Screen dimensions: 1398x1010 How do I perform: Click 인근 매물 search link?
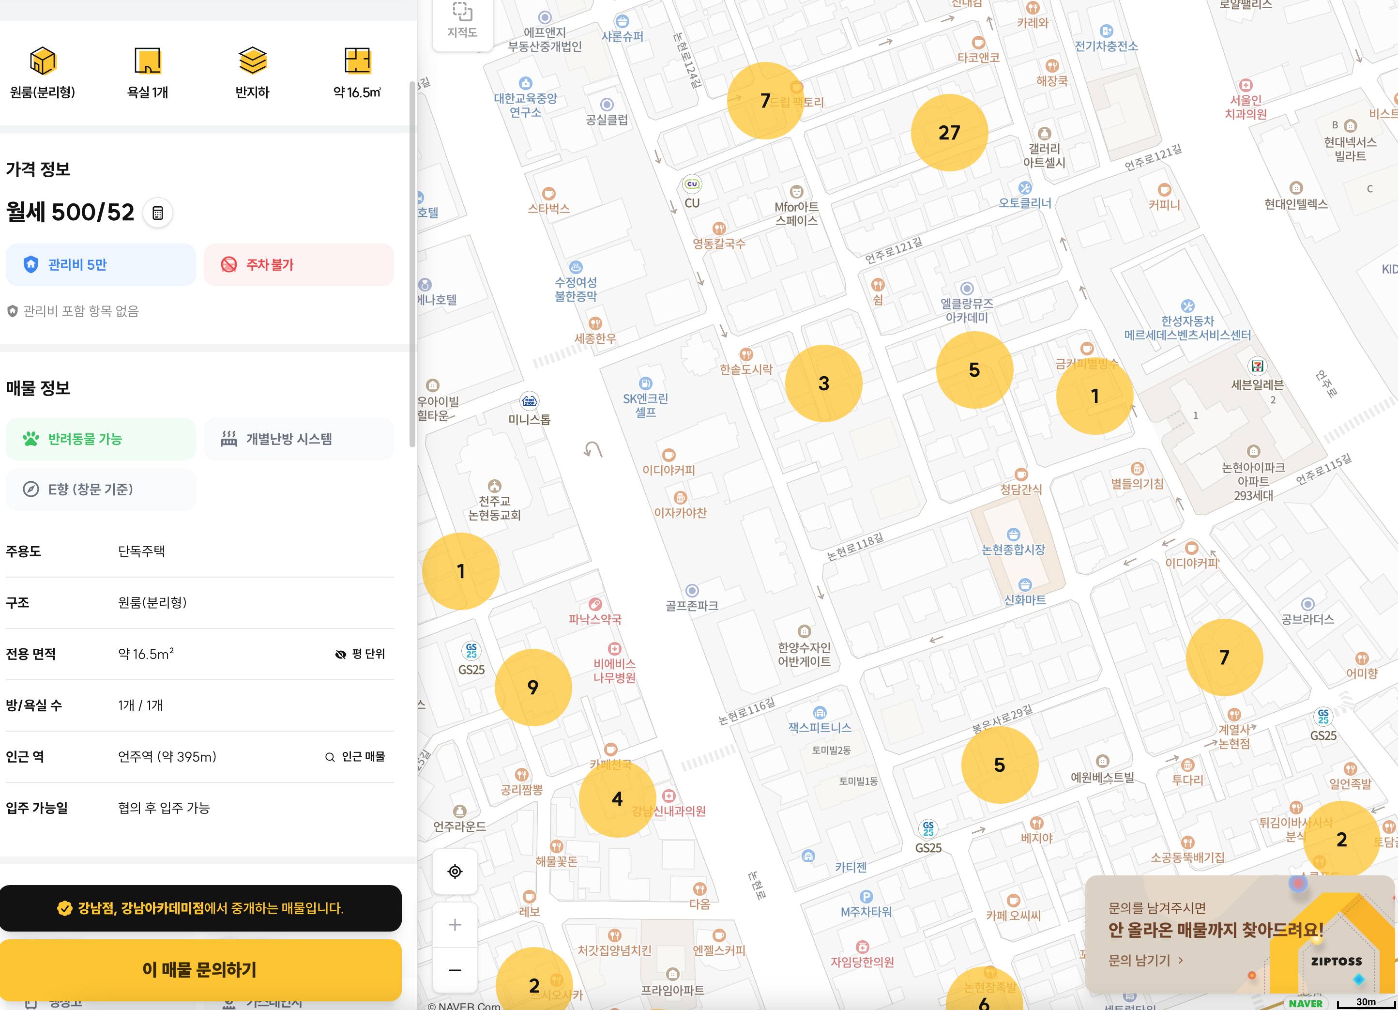(355, 757)
